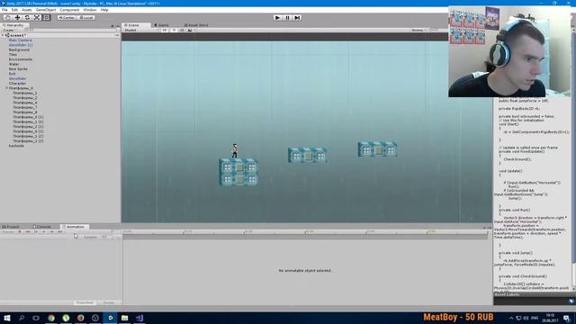Click the taskbar search icon
Screen dimensions: 576x324
point(22,318)
